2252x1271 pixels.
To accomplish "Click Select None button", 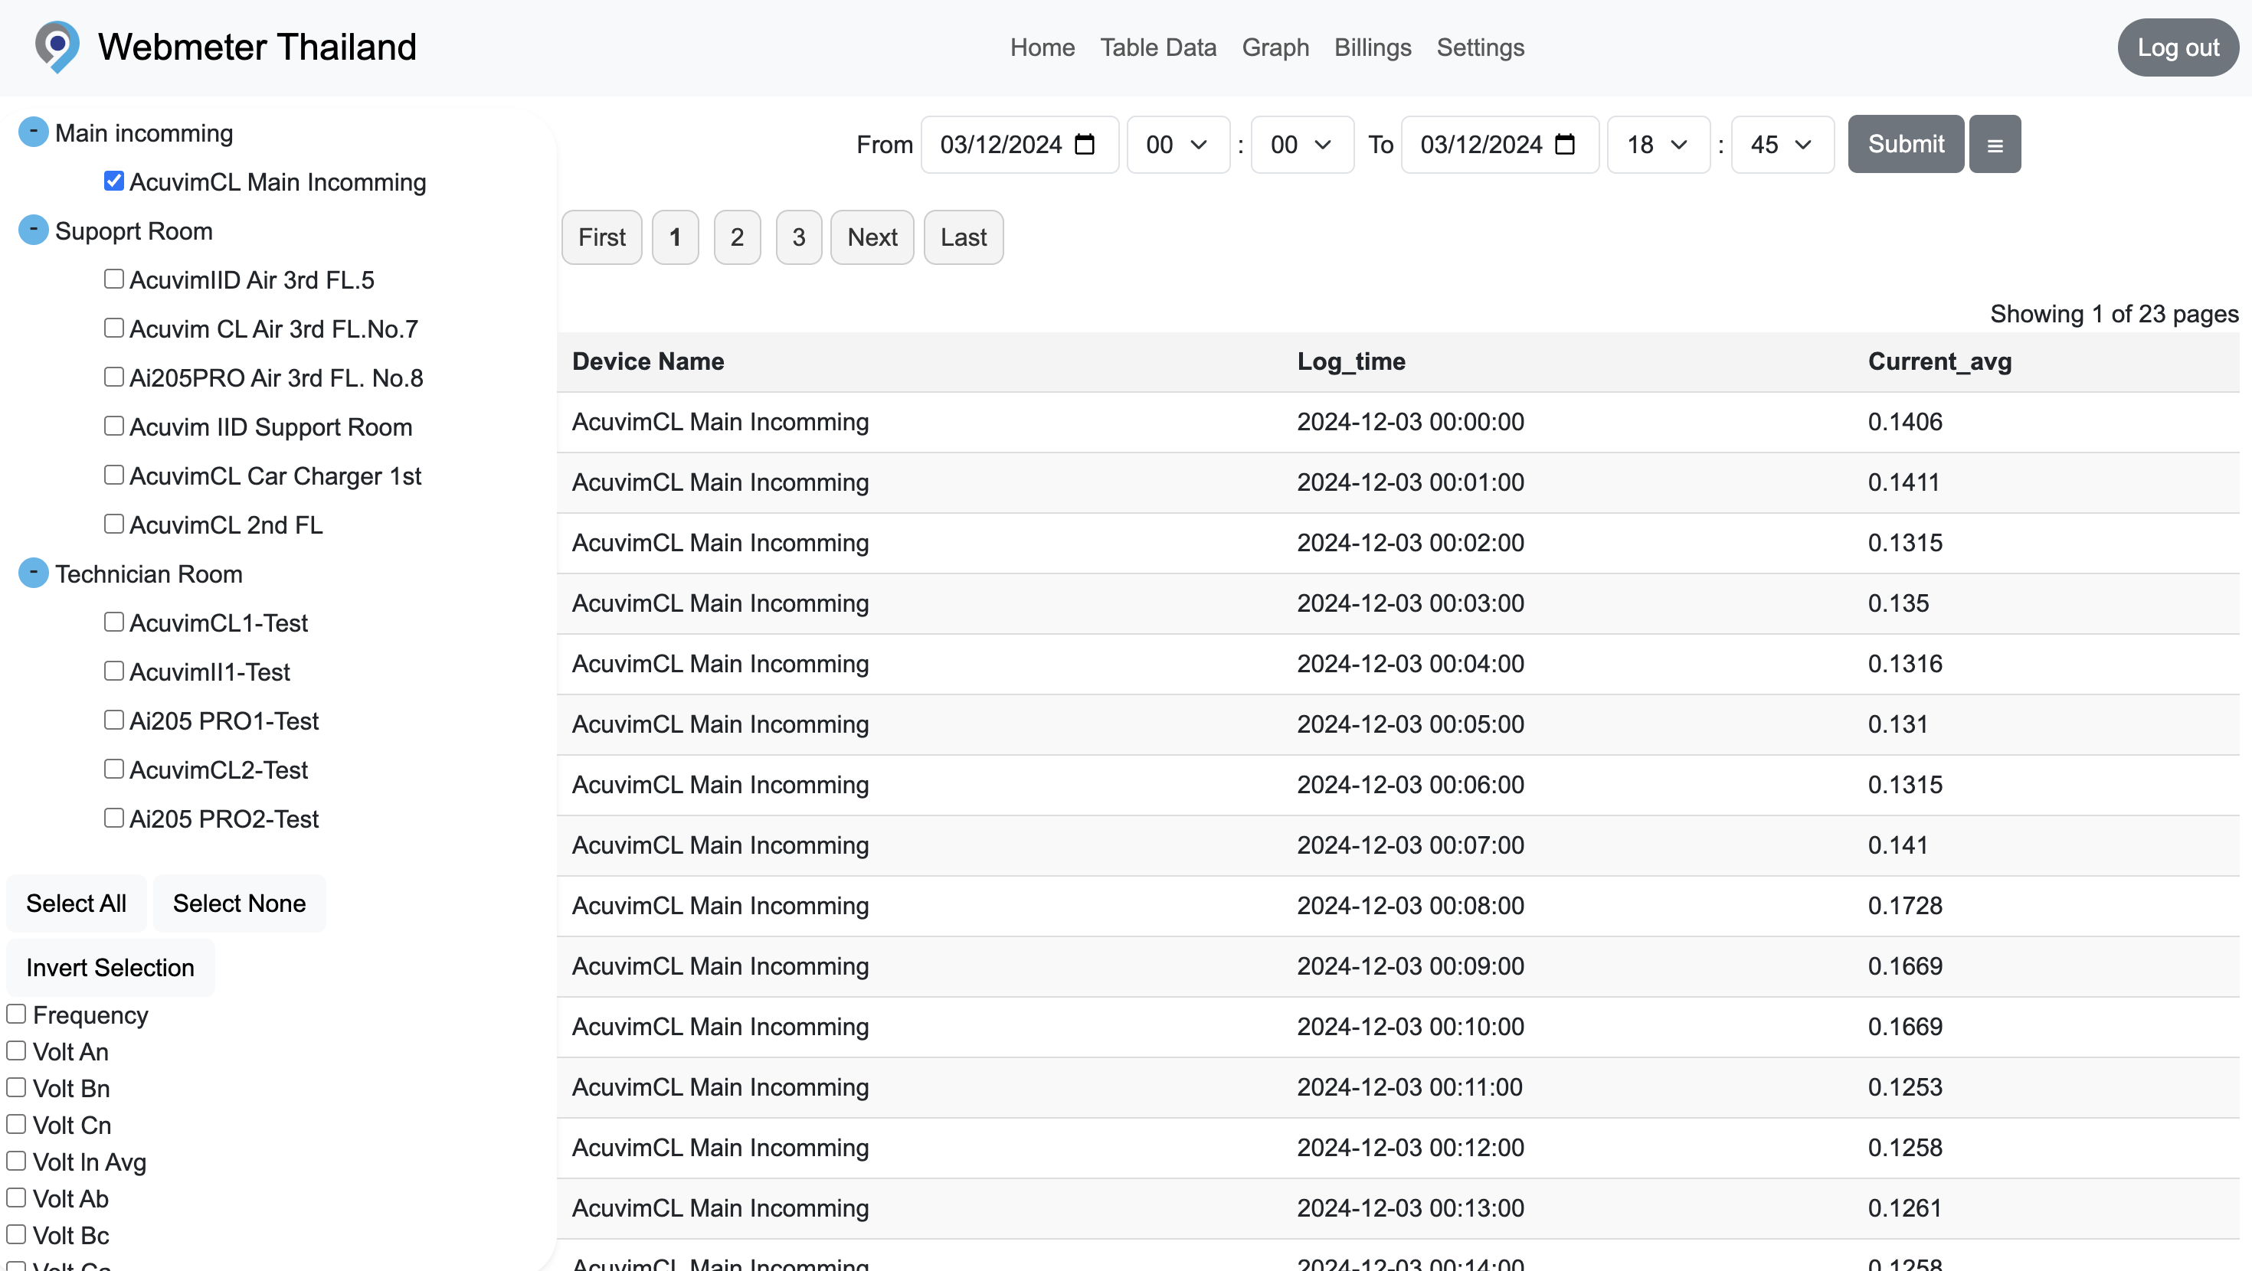I will click(x=240, y=903).
